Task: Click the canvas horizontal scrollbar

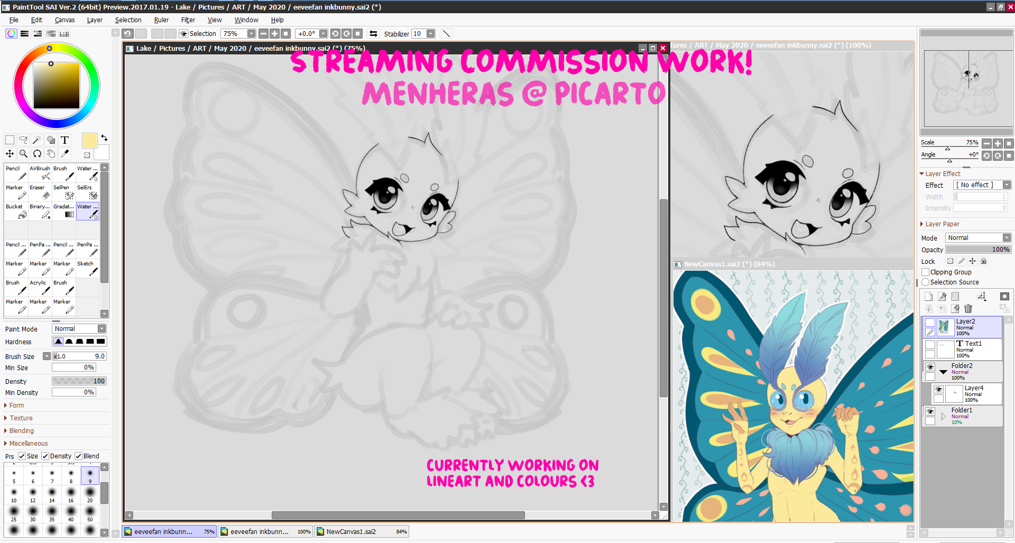Action: point(398,516)
